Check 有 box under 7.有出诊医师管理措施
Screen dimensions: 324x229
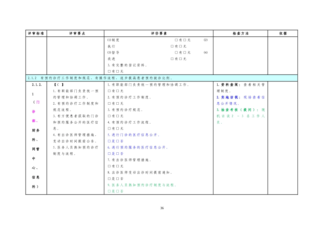(109, 166)
